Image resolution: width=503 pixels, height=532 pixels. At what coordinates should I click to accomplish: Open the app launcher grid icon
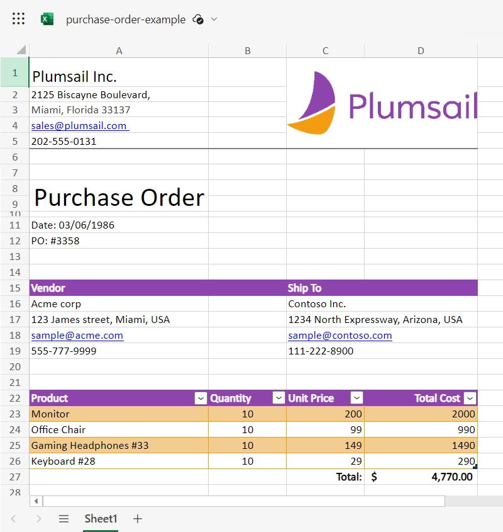[18, 19]
